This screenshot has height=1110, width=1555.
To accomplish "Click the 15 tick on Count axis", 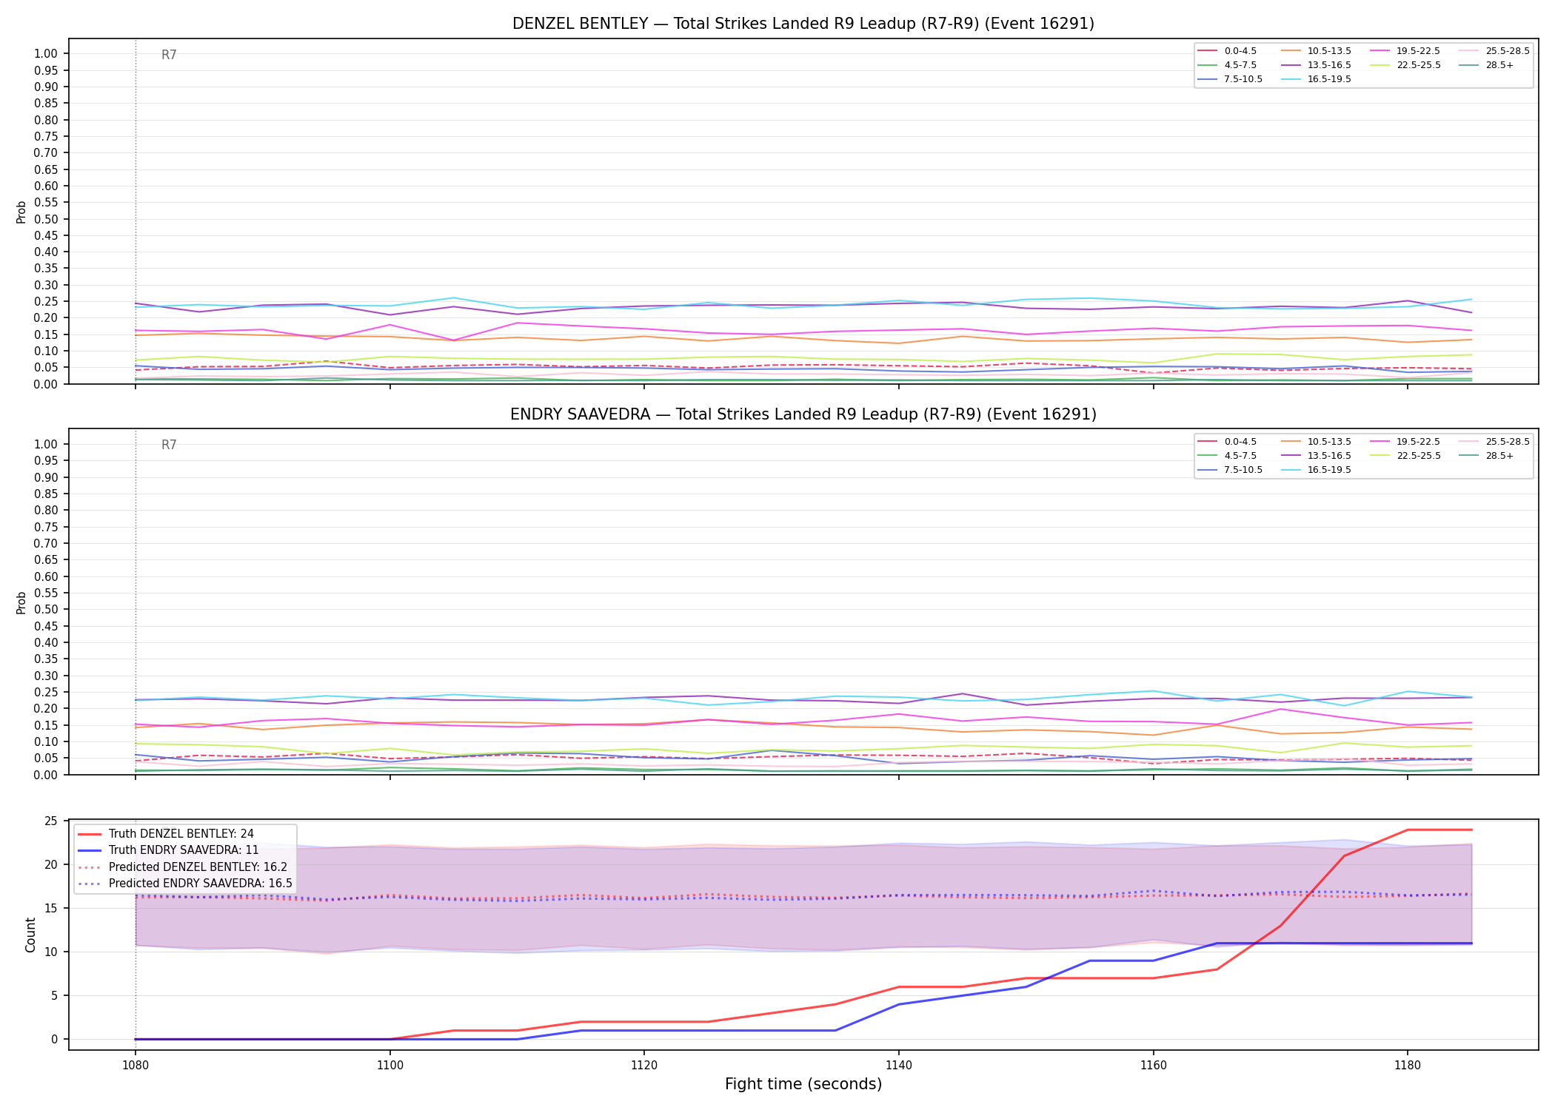I will click(x=51, y=909).
